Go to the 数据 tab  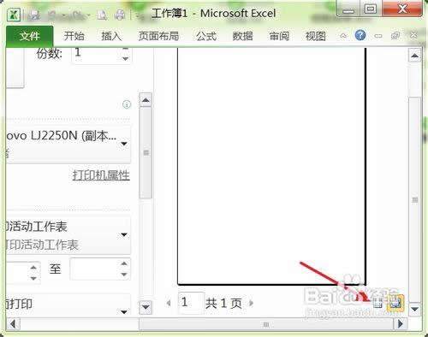click(x=242, y=36)
